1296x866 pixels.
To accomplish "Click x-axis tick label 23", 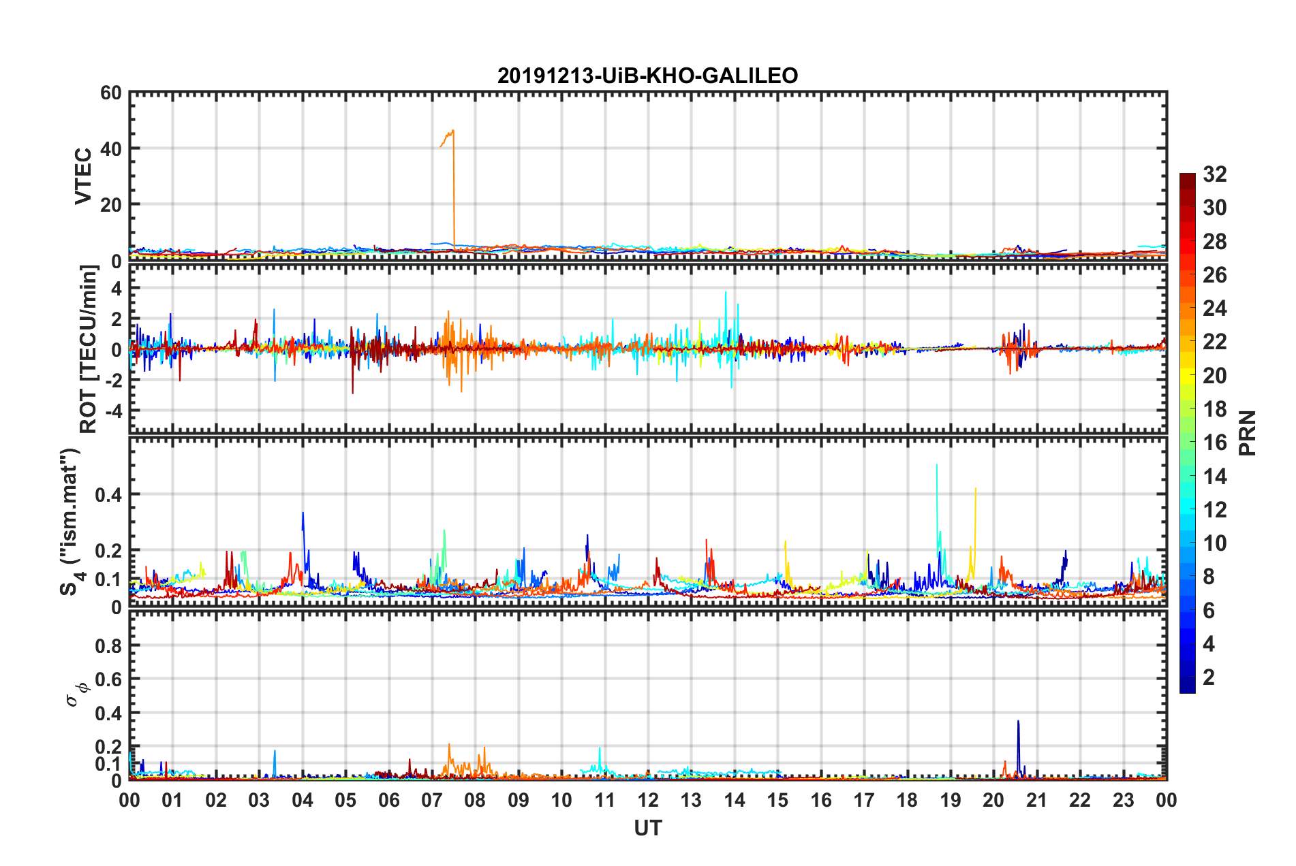I will pos(1123,800).
